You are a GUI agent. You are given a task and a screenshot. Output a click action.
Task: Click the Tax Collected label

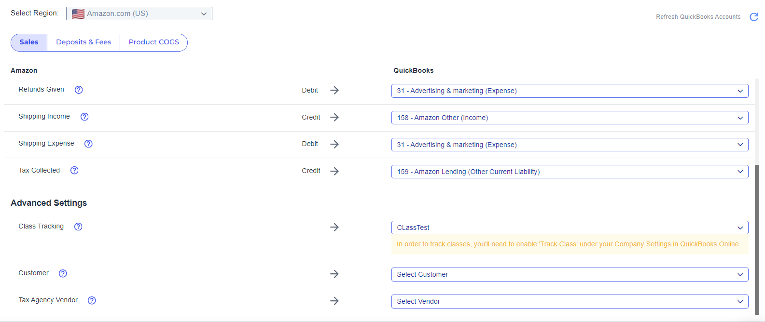[40, 170]
